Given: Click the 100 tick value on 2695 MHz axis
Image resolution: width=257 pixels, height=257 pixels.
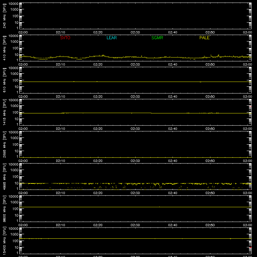Looking at the screenshot, I should tap(15, 145).
